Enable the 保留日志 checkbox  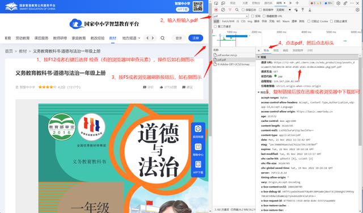(x=243, y=10)
